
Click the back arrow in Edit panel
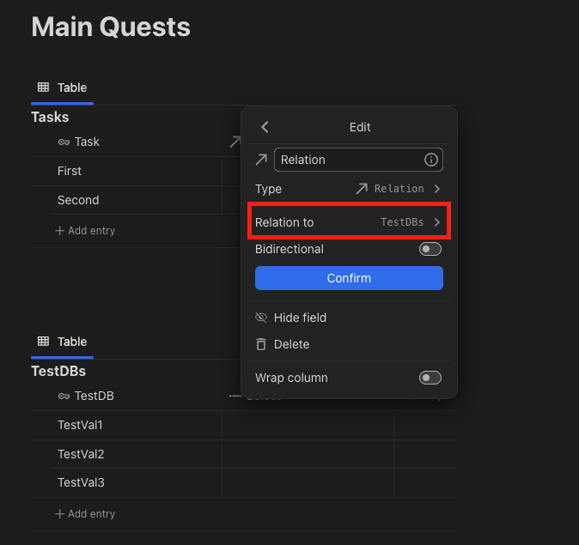click(x=265, y=127)
